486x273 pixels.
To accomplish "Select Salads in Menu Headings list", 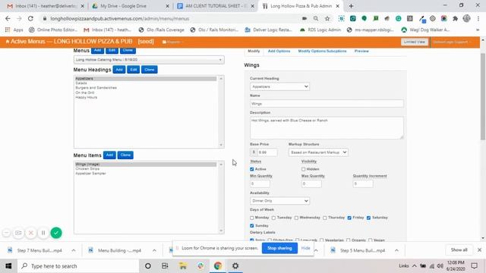I will [81, 83].
